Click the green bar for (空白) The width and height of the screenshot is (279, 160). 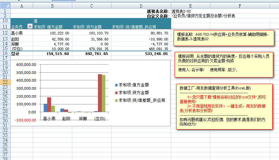pyautogui.click(x=104, y=93)
